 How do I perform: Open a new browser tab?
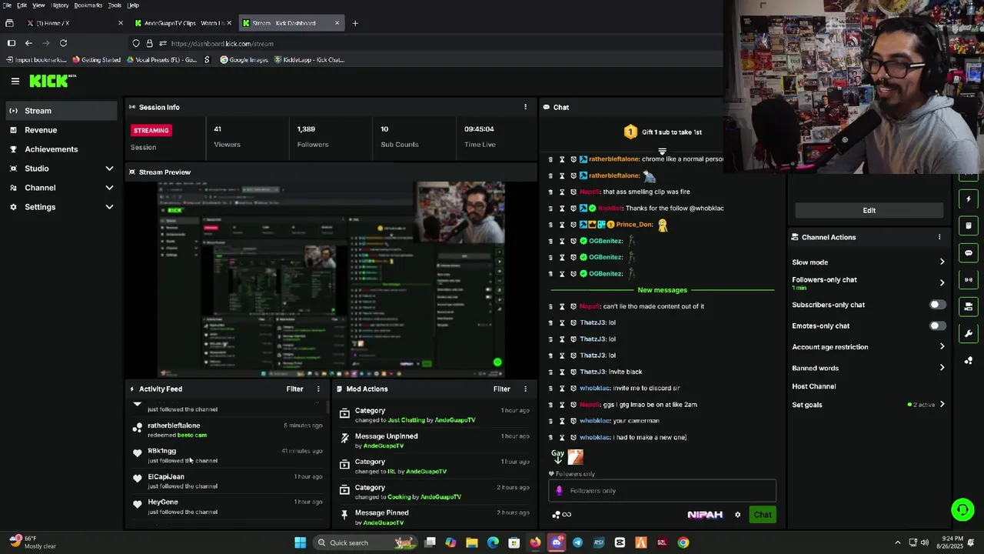coord(354,23)
